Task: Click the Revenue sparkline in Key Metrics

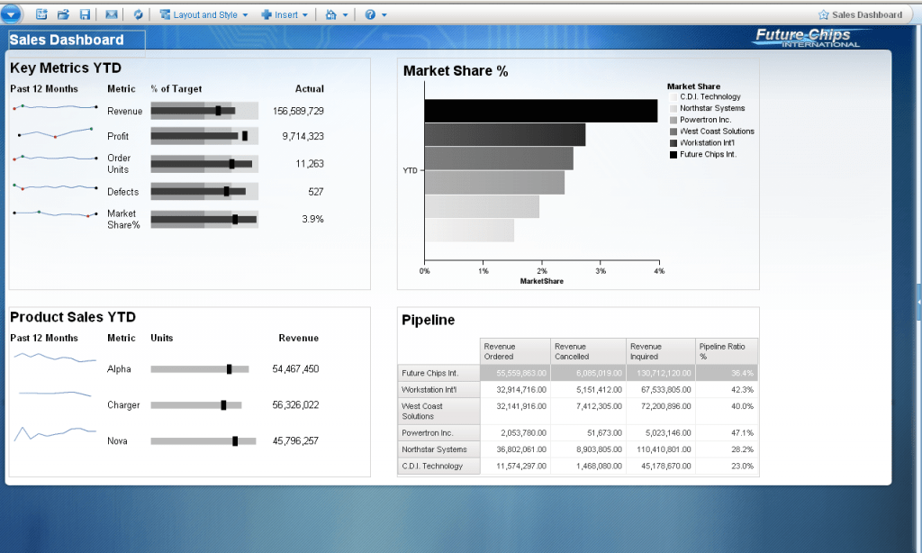Action: click(x=55, y=107)
